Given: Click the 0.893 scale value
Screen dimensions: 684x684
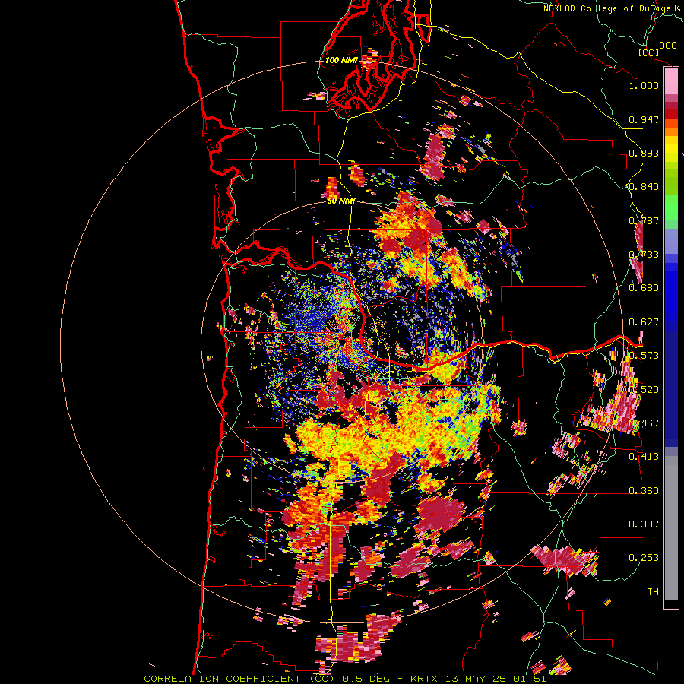Looking at the screenshot, I should 644,153.
